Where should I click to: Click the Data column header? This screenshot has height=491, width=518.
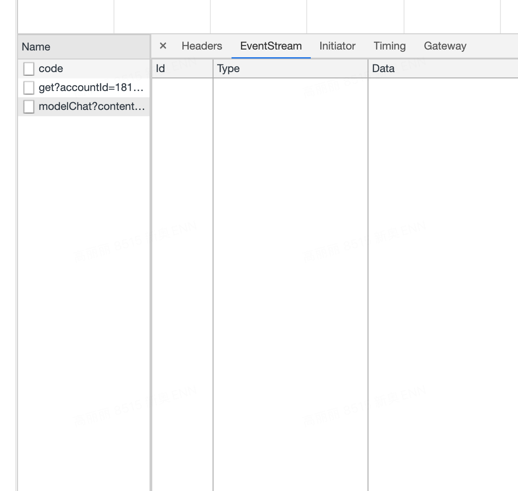pos(443,69)
